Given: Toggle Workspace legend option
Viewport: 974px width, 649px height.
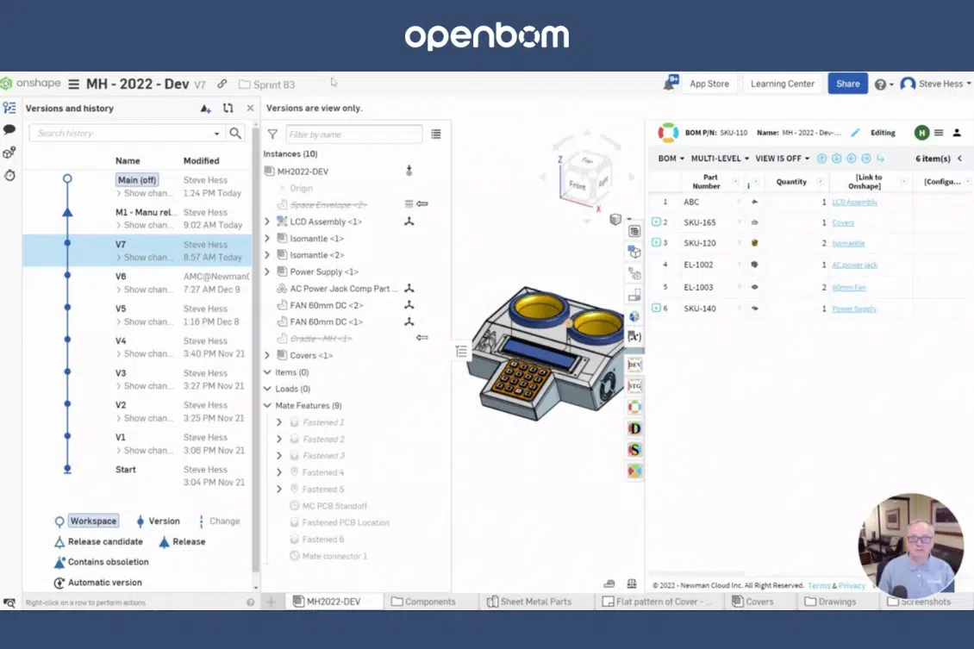Looking at the screenshot, I should point(93,521).
